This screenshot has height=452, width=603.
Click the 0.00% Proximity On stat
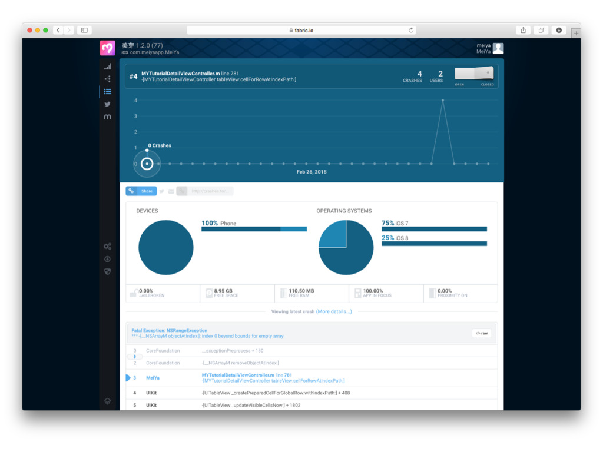(x=460, y=293)
